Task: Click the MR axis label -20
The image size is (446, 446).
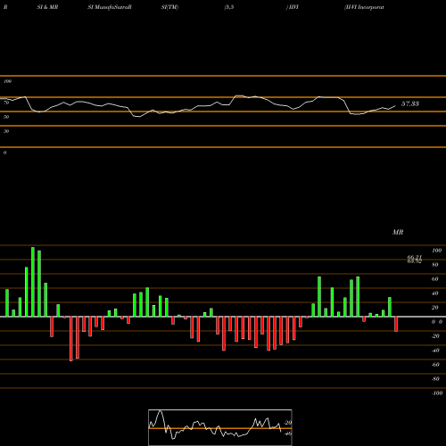Action: (x=435, y=336)
